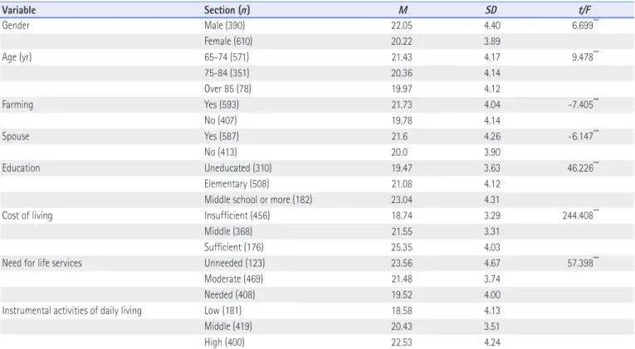This screenshot has width=635, height=349.
Task: Select the No (407) cell
Action: [220, 120]
